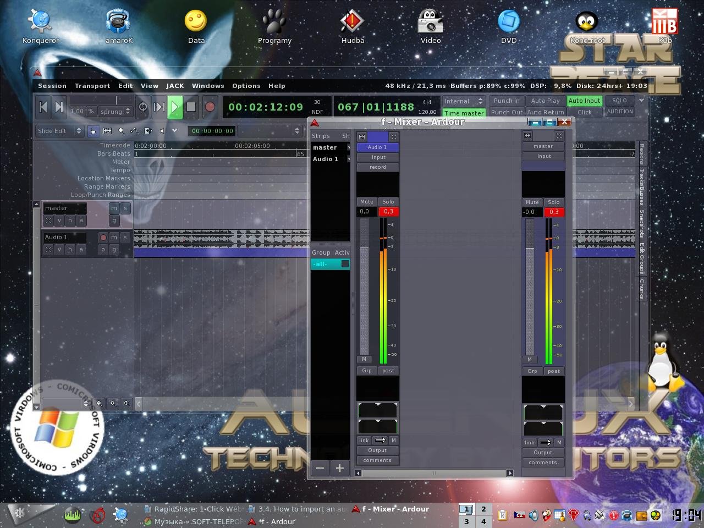704x528 pixels.
Task: Expand the more tools chevron in editor toolbar
Action: 174,131
